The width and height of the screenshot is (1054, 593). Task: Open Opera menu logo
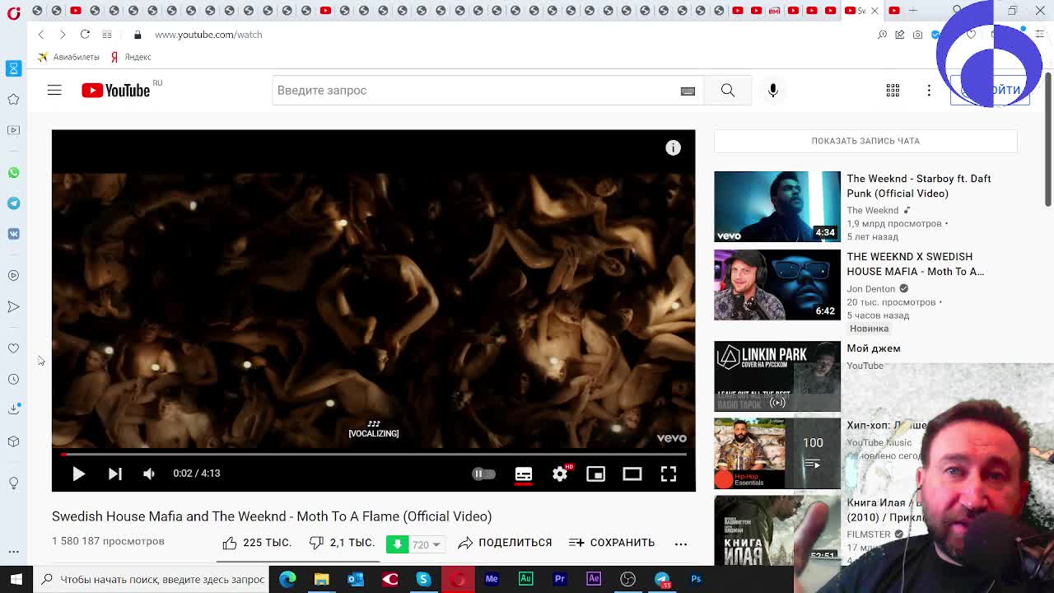[14, 12]
